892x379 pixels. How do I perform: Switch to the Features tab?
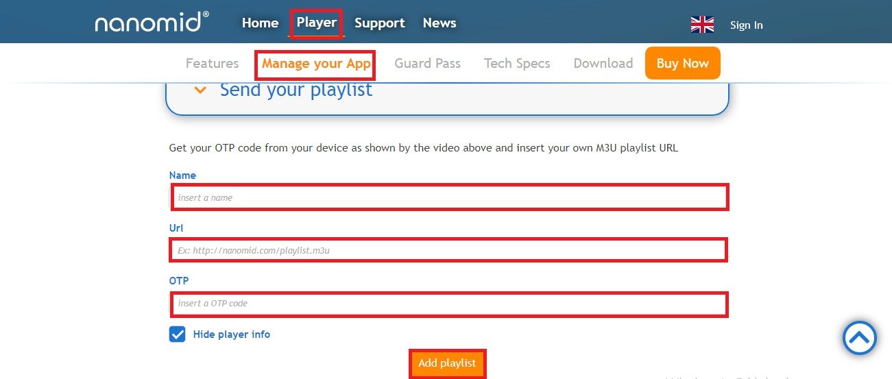[212, 64]
